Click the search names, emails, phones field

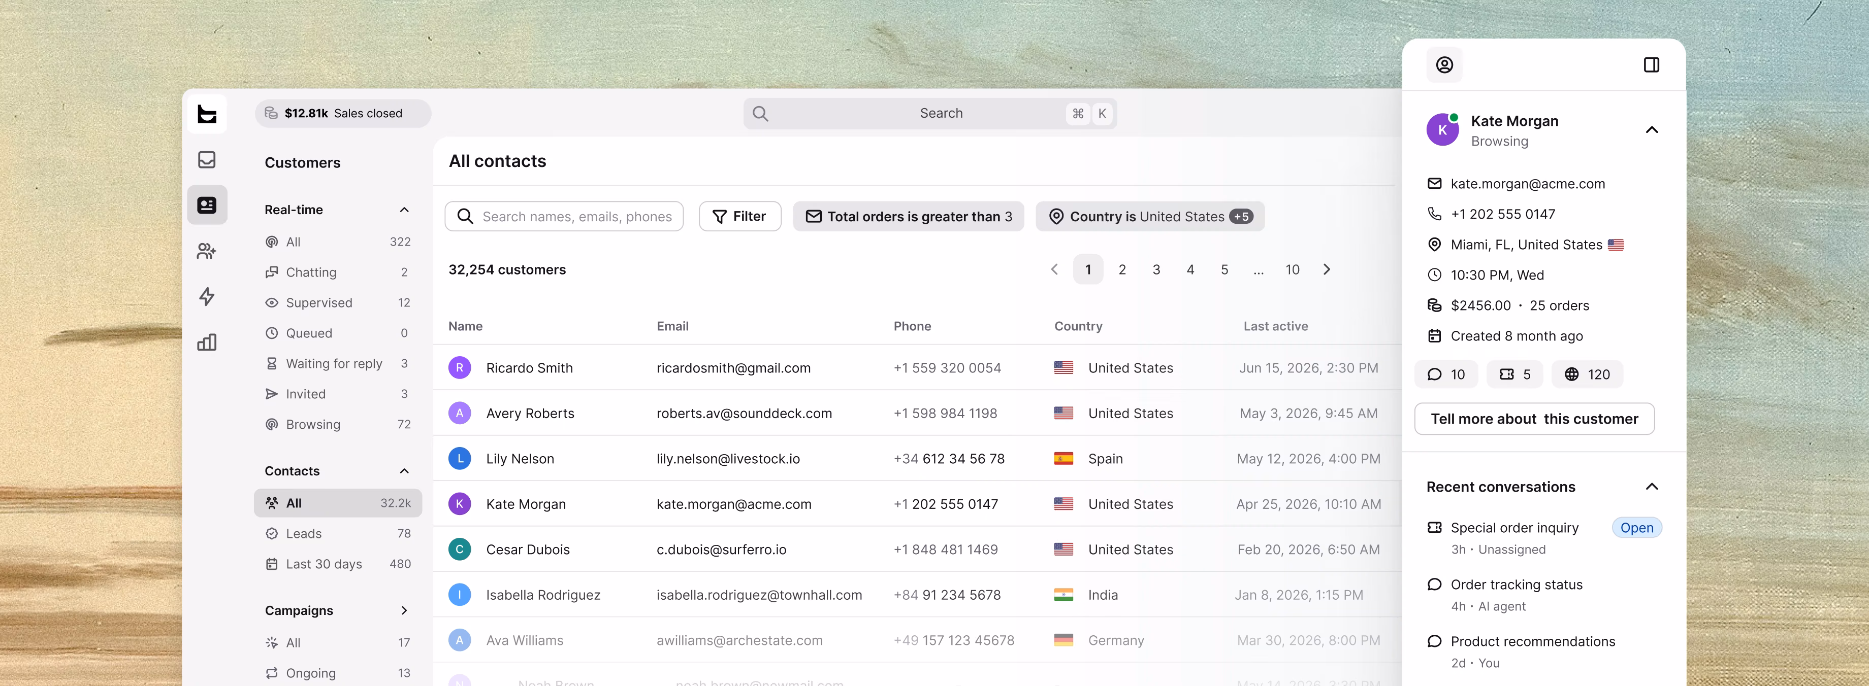[x=564, y=216]
